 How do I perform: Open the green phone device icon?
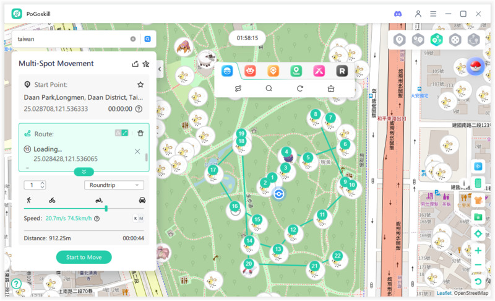coord(478,183)
